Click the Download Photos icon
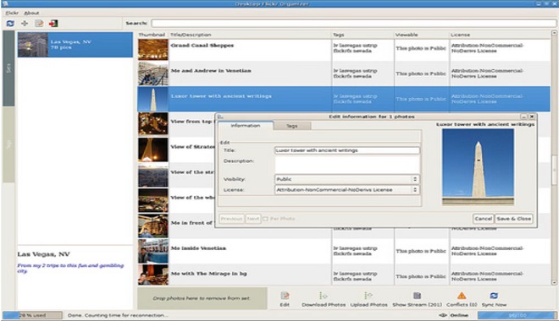559x321 pixels. tap(324, 296)
